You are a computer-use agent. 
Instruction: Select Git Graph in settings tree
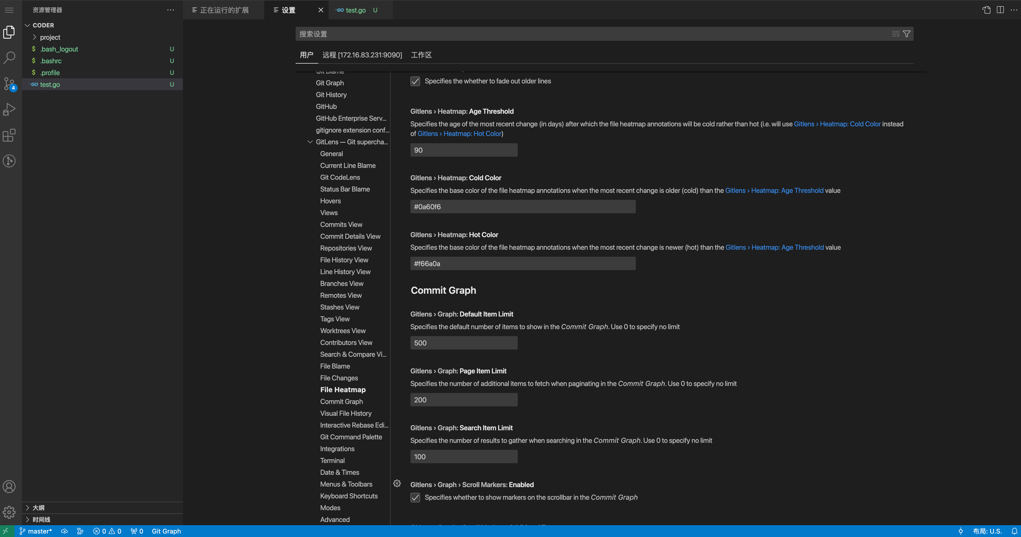330,83
